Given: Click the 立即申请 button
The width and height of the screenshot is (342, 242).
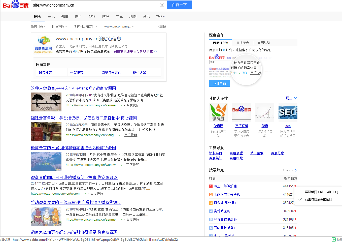Looking at the screenshot, I should [x=220, y=83].
